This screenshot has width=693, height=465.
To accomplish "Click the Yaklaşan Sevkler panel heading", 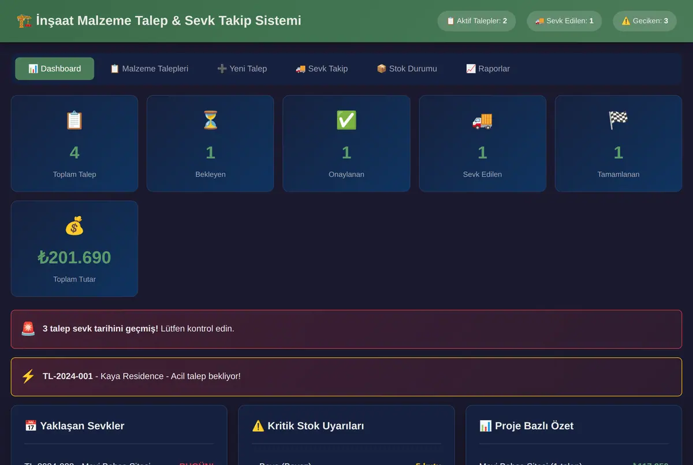I will pos(82,426).
